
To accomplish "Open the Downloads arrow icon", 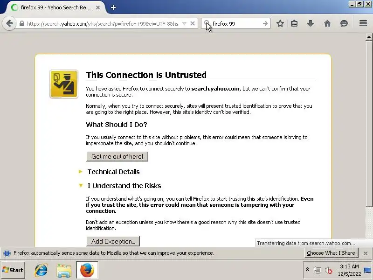I will coord(311,23).
